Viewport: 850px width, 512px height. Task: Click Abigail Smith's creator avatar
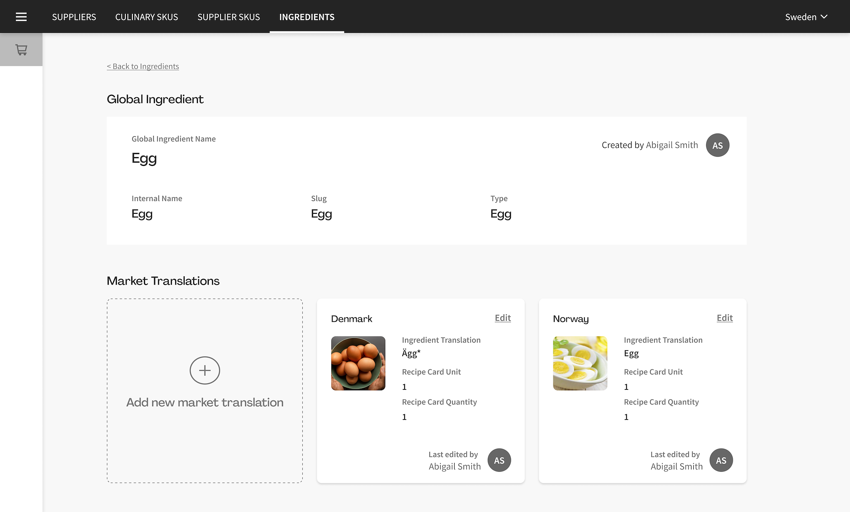pyautogui.click(x=717, y=145)
